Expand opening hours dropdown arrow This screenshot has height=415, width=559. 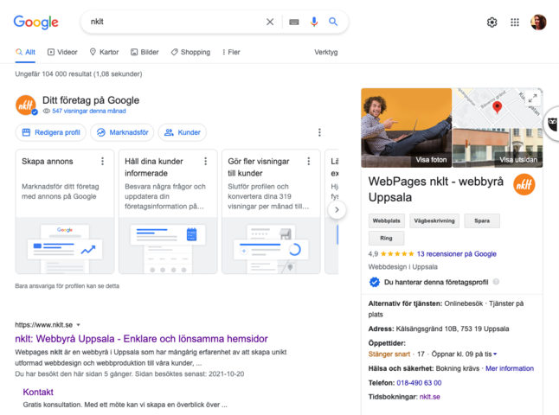495,354
